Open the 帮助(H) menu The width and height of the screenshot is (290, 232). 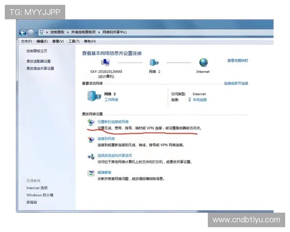tap(90, 41)
